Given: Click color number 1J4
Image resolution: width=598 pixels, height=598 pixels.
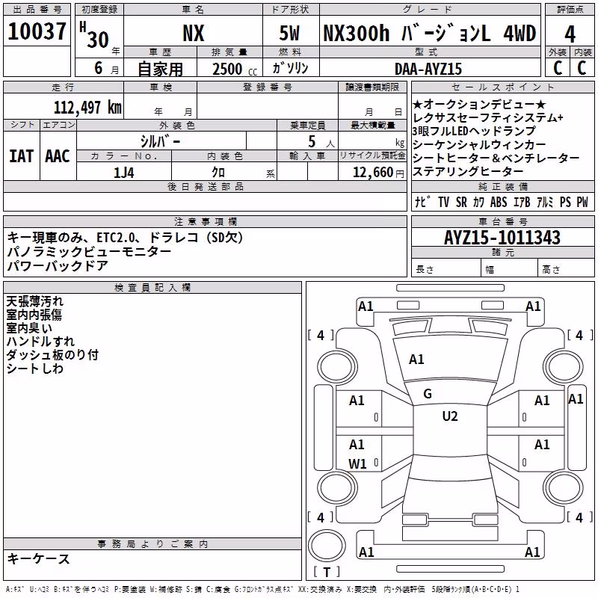Looking at the screenshot, I should point(123,173).
